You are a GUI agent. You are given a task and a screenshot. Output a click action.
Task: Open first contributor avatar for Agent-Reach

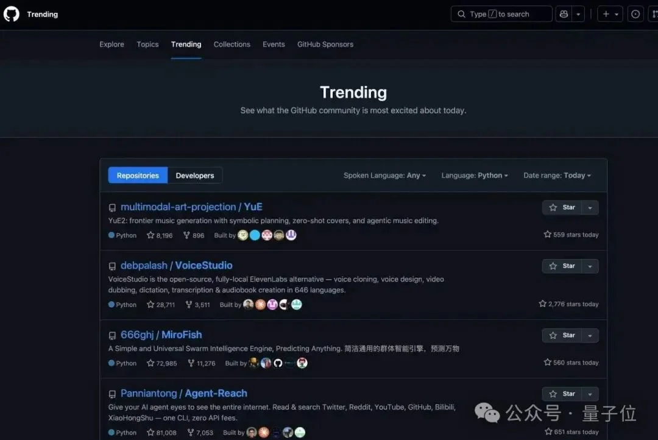click(252, 433)
